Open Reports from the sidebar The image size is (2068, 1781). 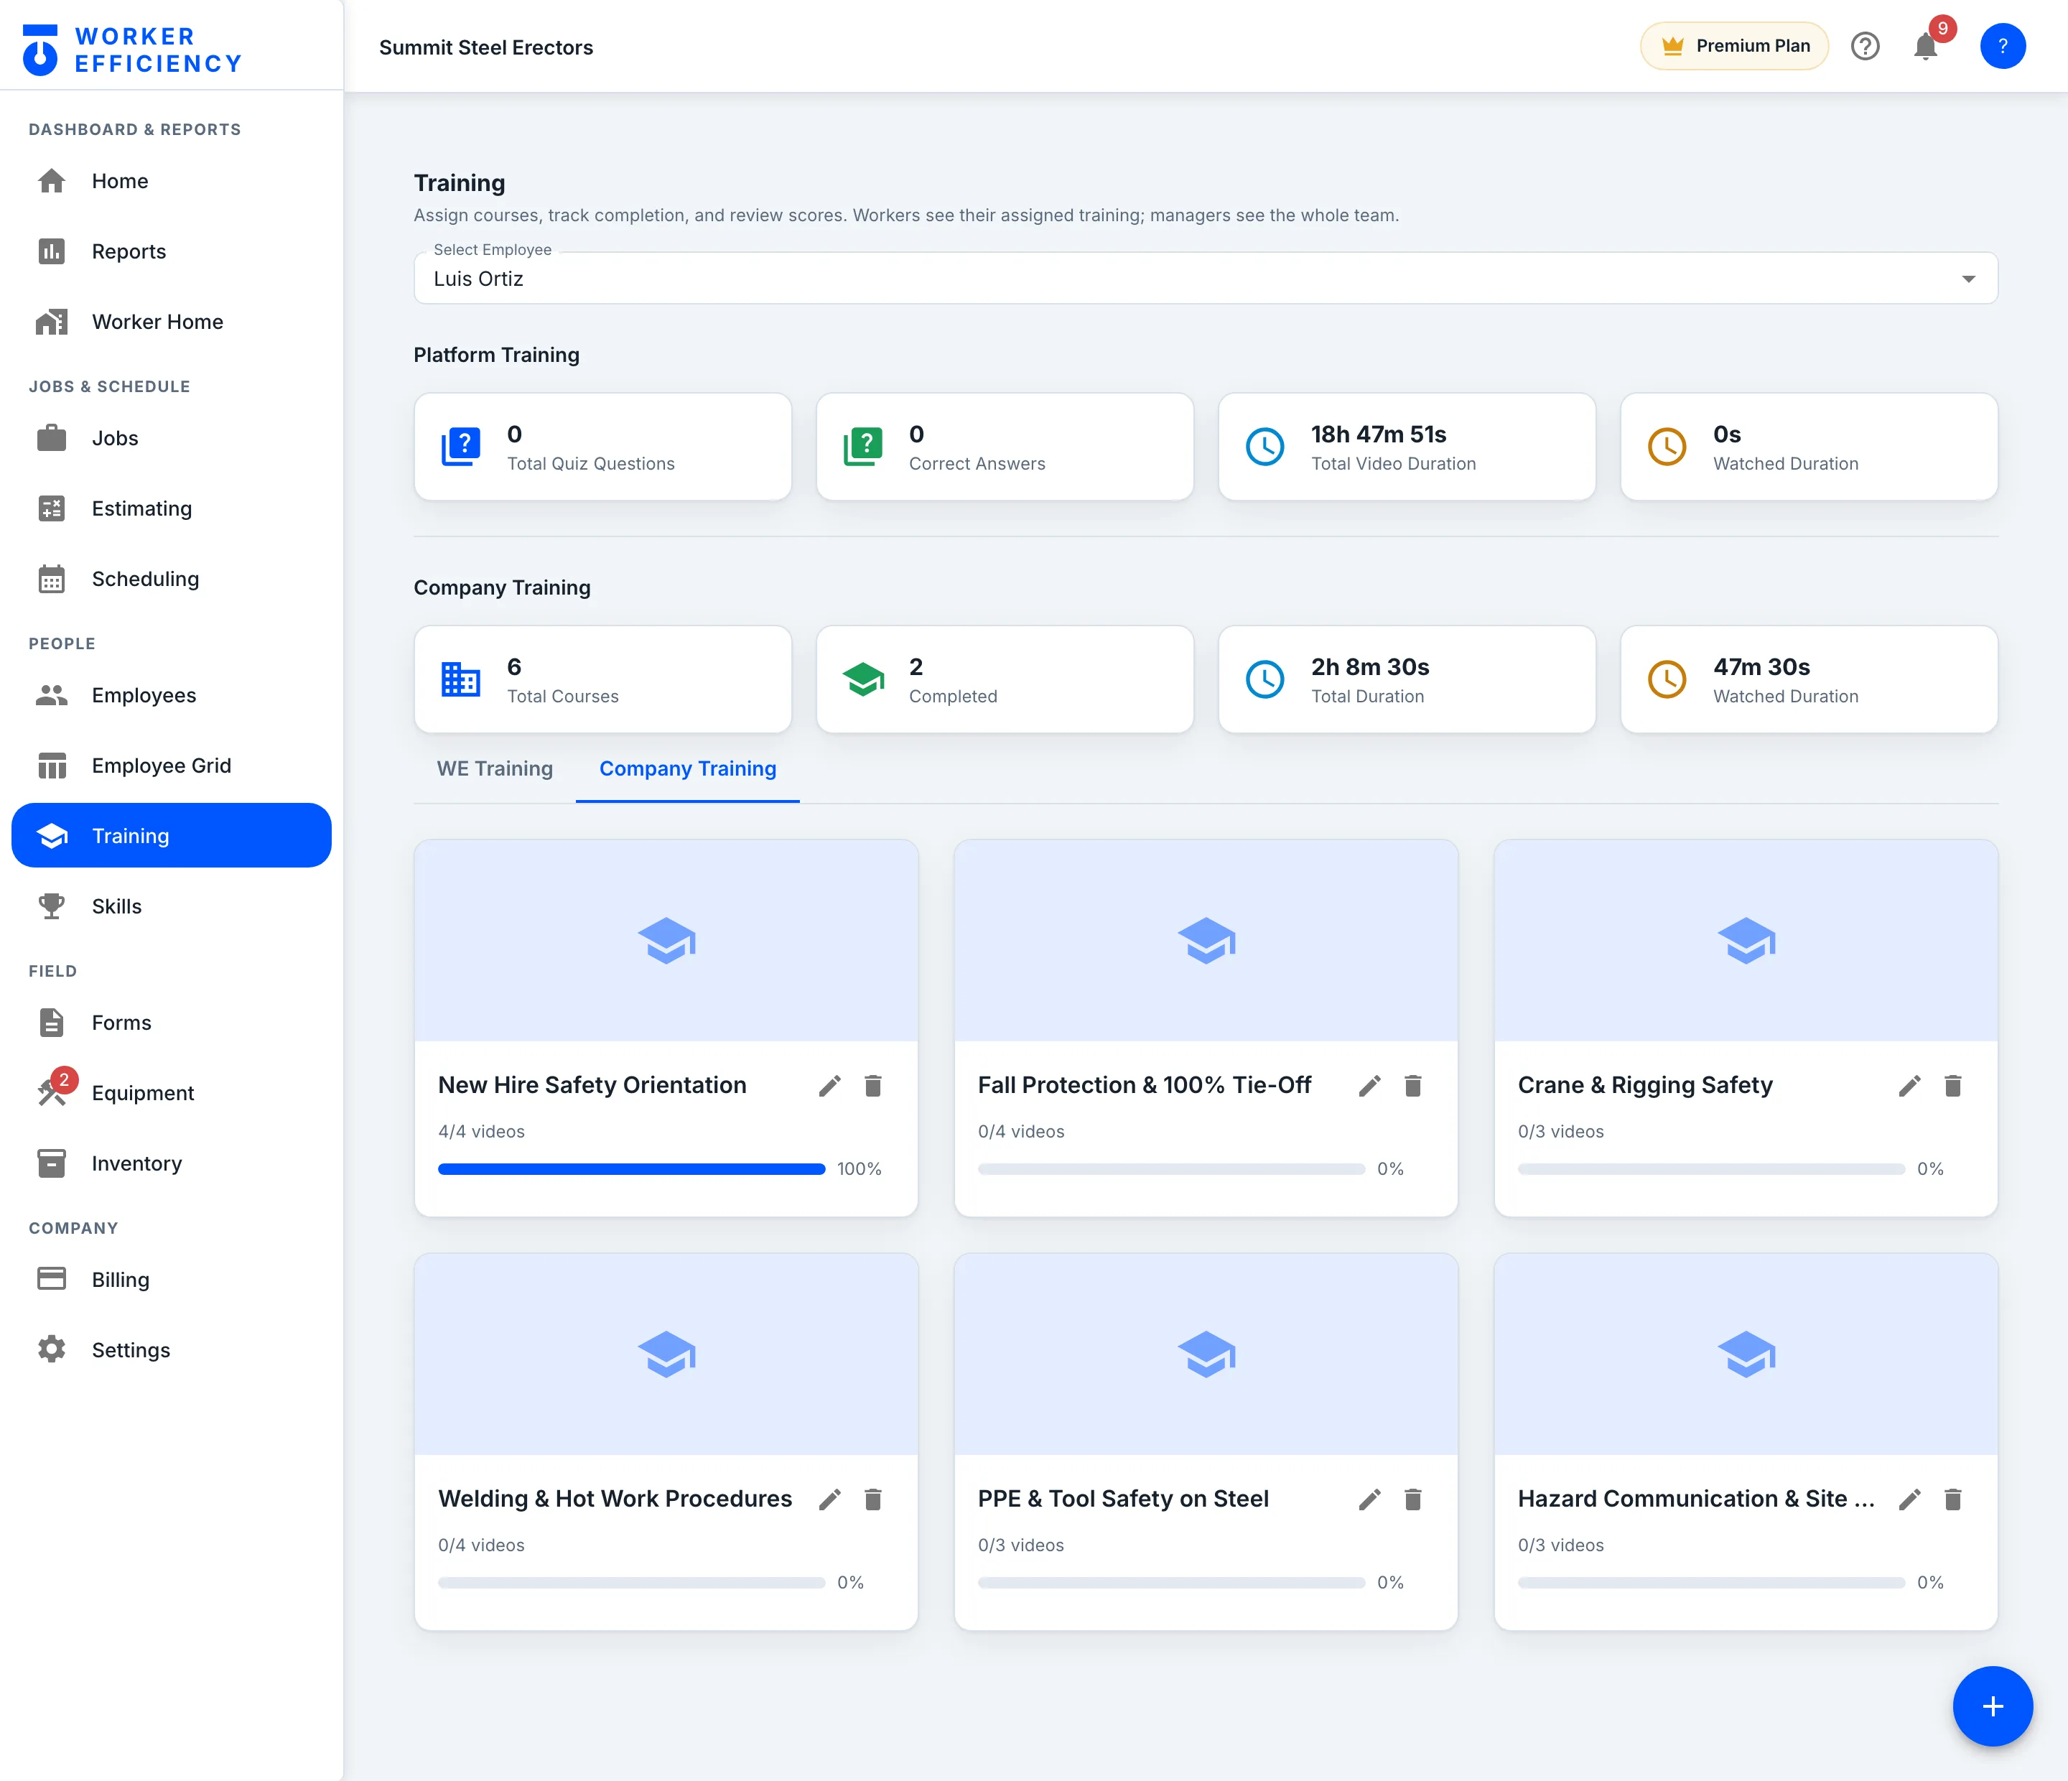point(171,251)
